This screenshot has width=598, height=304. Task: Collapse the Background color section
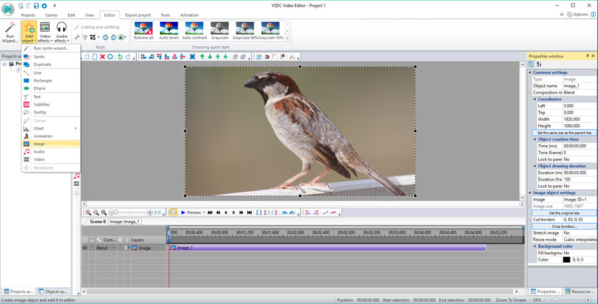pyautogui.click(x=535, y=246)
